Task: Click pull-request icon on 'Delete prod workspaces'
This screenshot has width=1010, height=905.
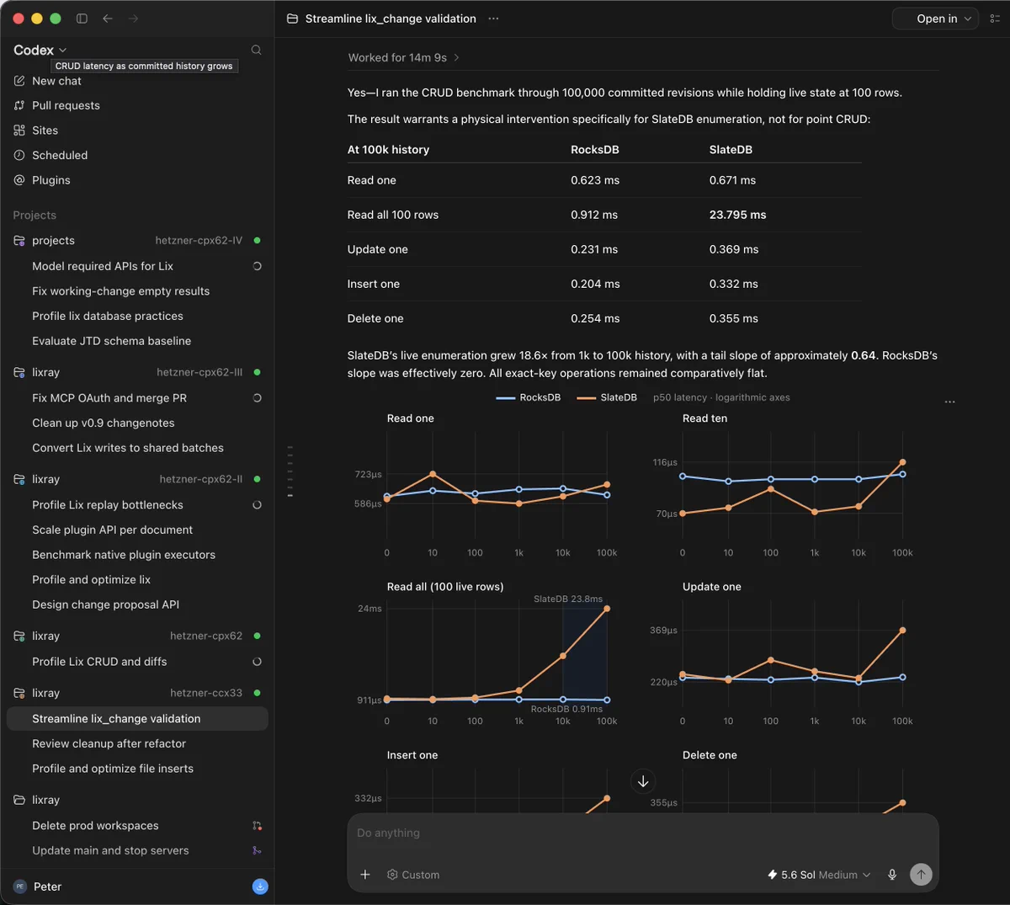Action: [257, 826]
